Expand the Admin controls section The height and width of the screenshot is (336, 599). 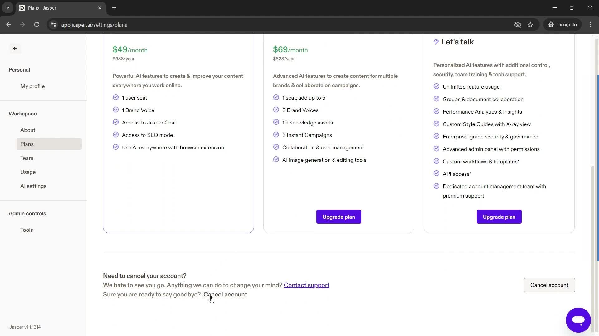(x=27, y=213)
